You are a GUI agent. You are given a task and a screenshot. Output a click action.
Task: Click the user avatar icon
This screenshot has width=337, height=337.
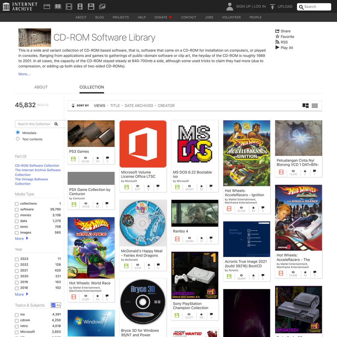click(x=229, y=6)
